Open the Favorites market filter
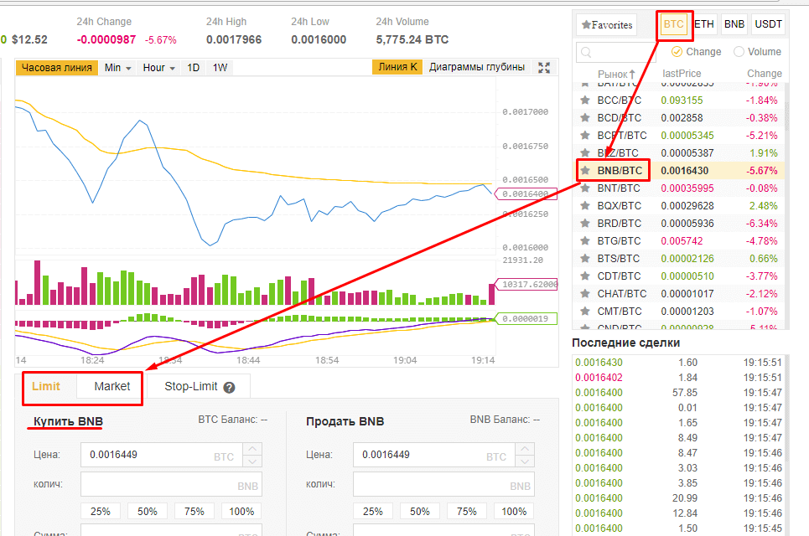Image resolution: width=809 pixels, height=536 pixels. pos(607,25)
